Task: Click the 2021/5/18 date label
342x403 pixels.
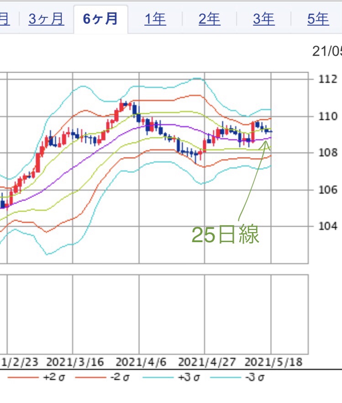Action: click(x=274, y=362)
